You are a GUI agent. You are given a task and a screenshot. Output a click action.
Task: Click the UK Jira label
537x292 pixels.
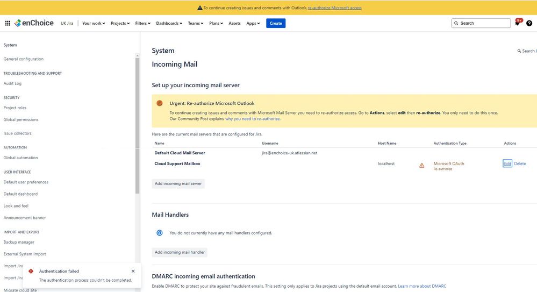coord(67,23)
